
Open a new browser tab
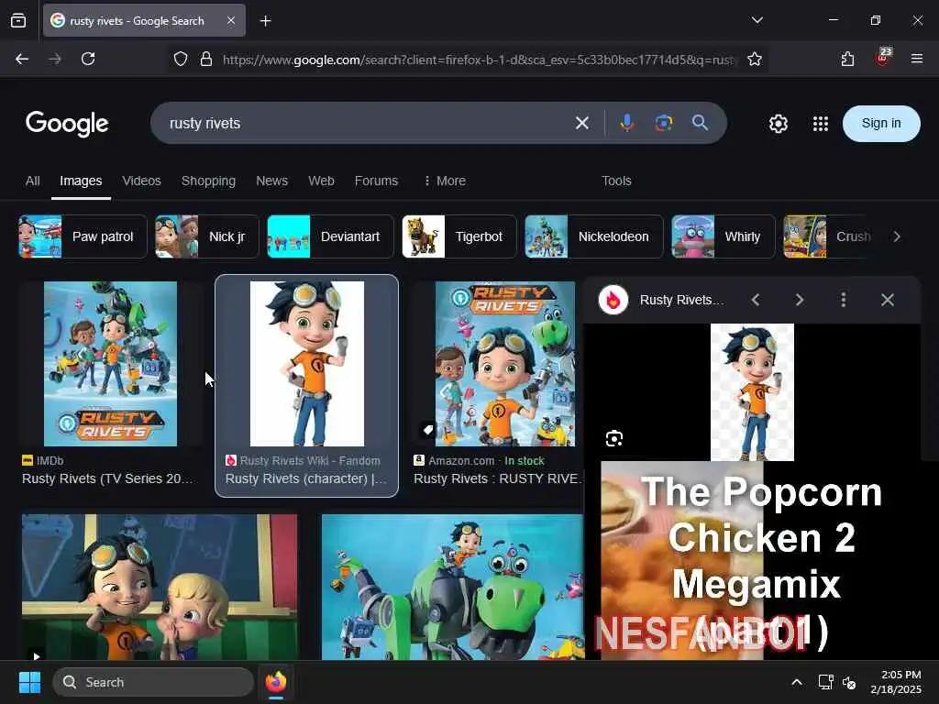[x=265, y=21]
